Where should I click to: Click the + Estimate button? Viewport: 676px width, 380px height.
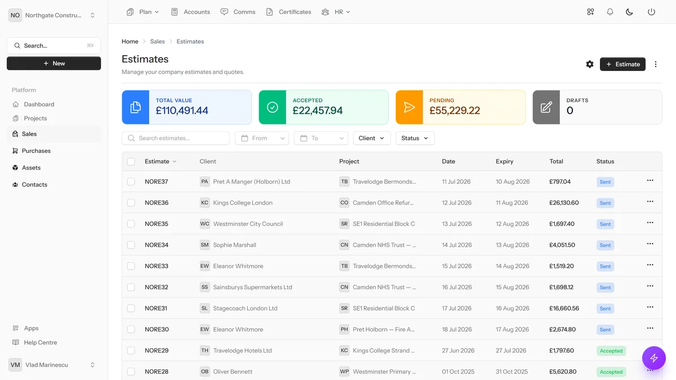pyautogui.click(x=622, y=64)
